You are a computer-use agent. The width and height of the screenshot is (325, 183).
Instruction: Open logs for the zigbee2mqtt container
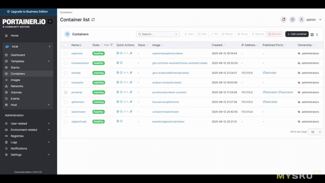click(x=118, y=121)
